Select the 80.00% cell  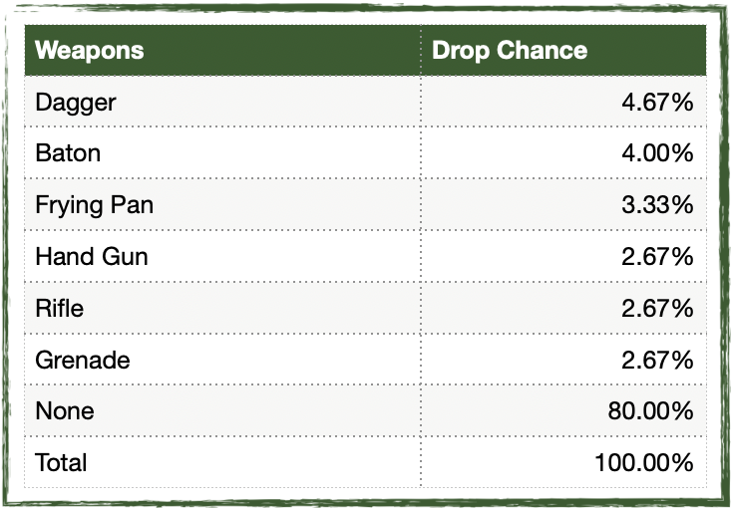(x=563, y=411)
